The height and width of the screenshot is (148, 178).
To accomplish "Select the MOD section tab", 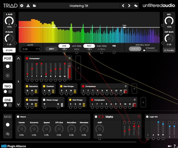I will click(x=8, y=117).
